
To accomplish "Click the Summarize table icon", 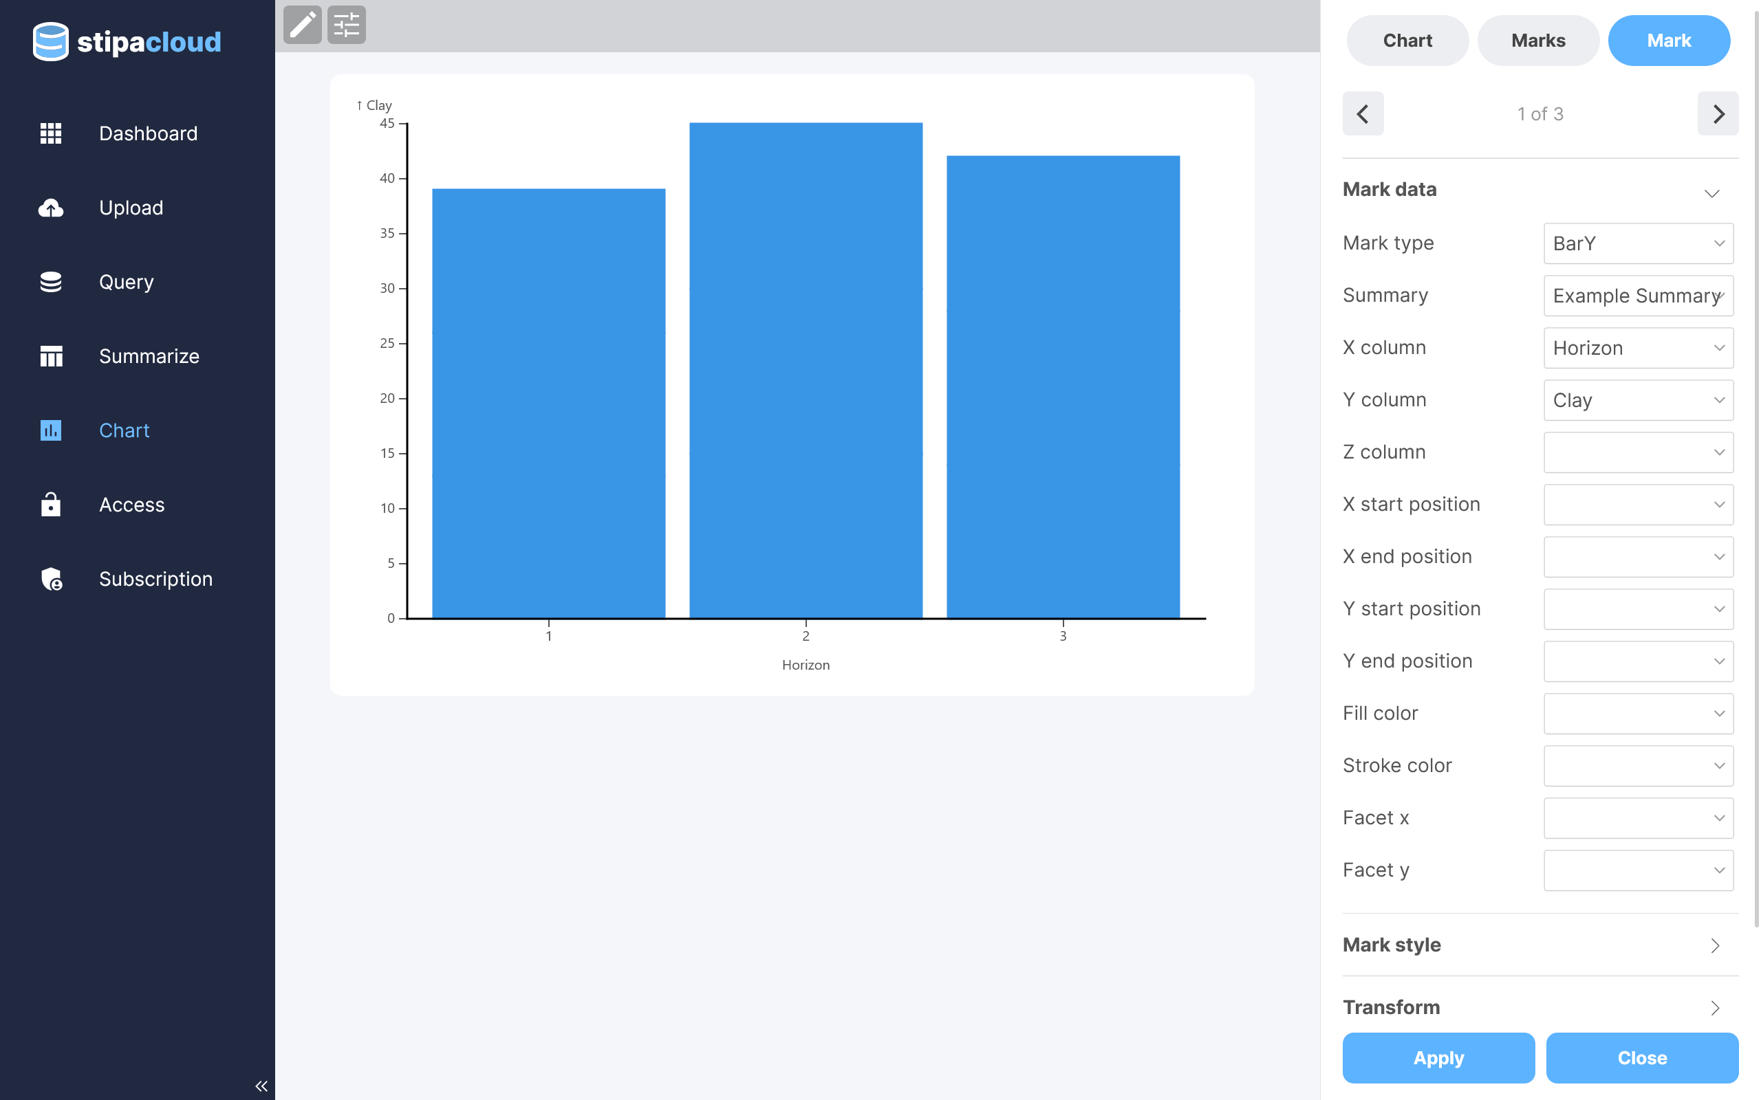I will tap(51, 357).
